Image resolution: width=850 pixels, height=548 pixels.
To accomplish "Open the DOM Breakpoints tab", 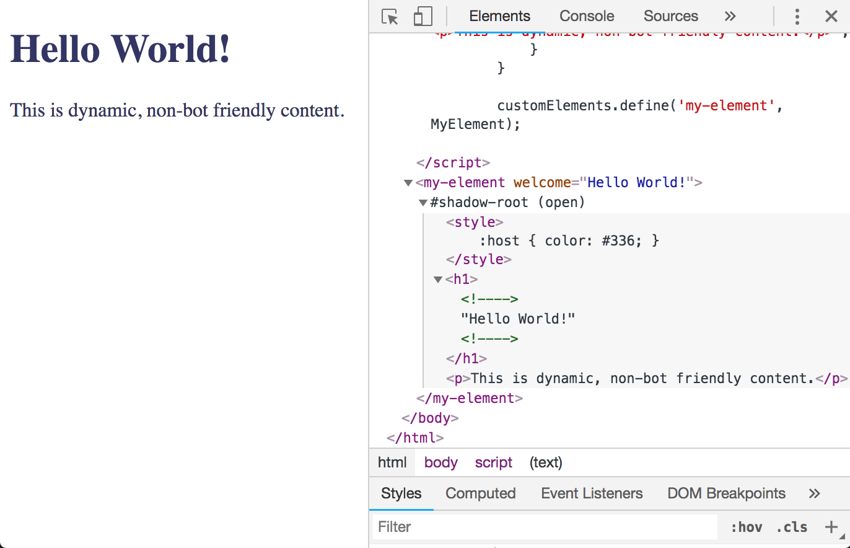I will [x=726, y=493].
